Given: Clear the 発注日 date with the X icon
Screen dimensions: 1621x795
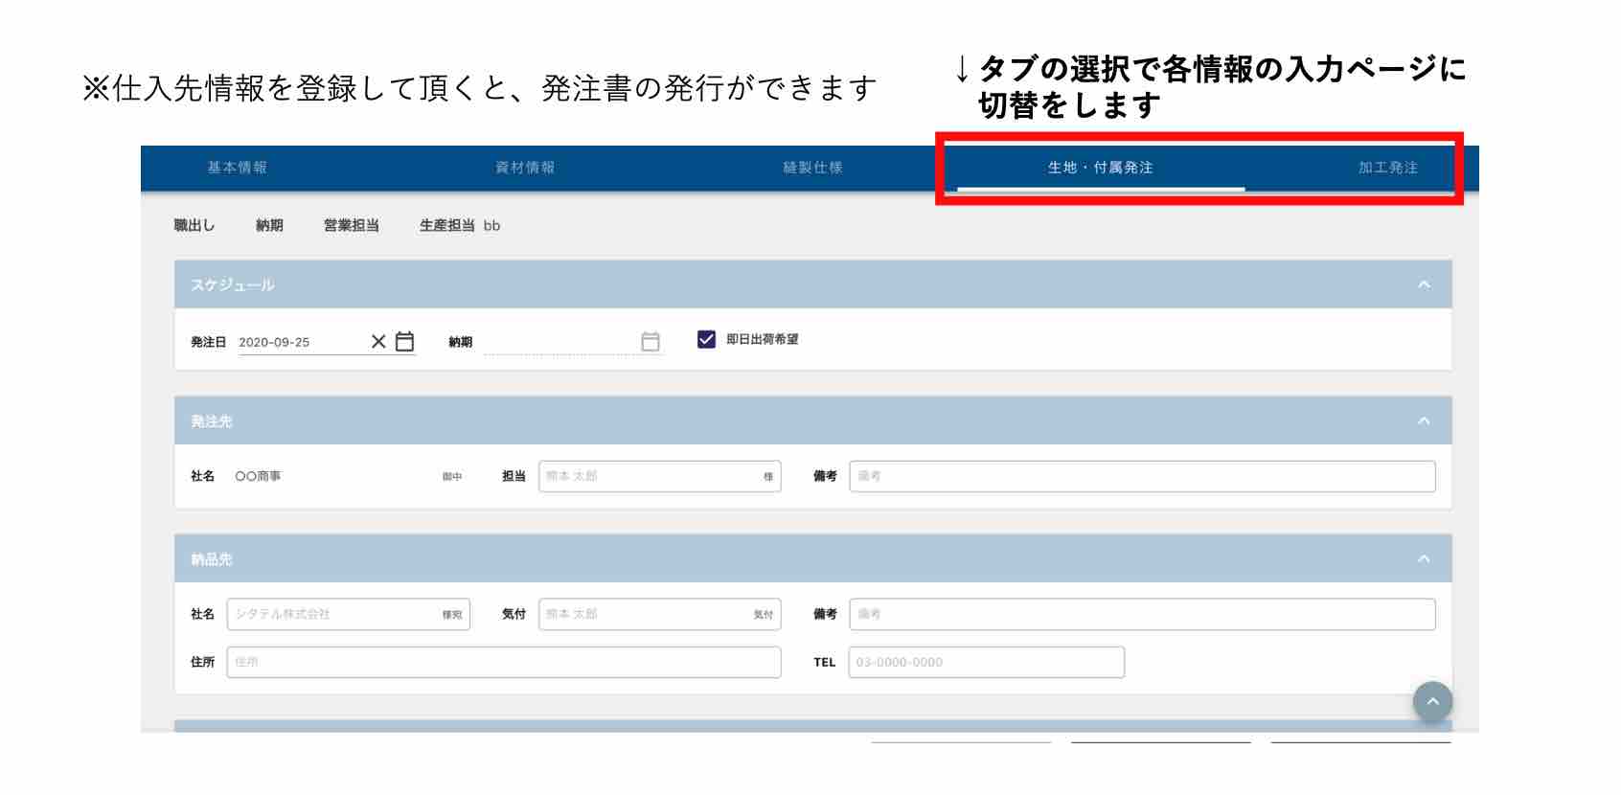Looking at the screenshot, I should pos(378,342).
